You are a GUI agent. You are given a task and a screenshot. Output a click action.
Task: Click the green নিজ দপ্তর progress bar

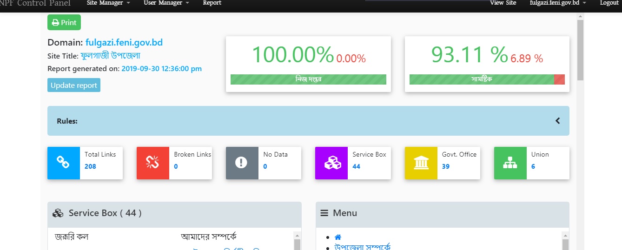(308, 79)
